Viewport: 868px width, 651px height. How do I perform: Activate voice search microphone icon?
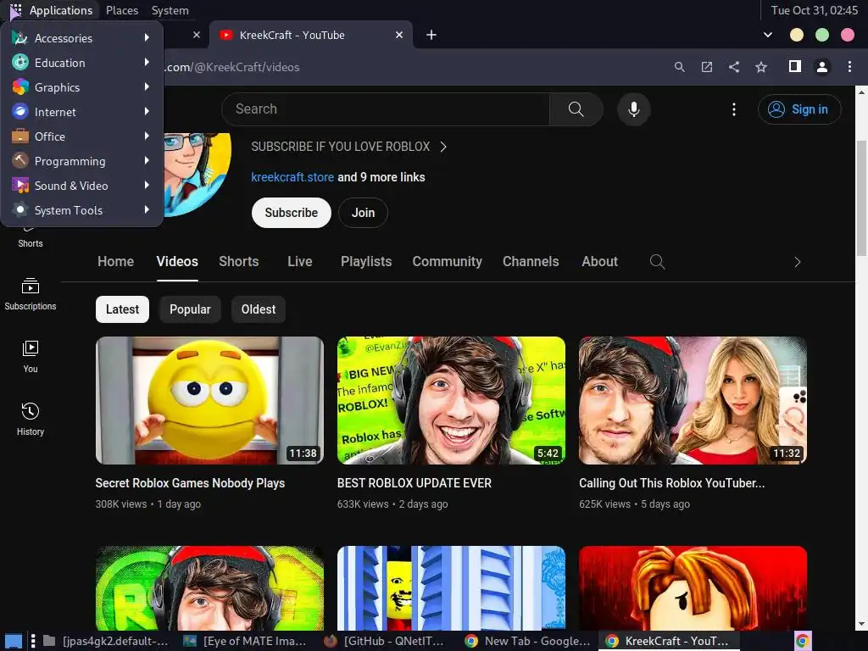click(634, 109)
